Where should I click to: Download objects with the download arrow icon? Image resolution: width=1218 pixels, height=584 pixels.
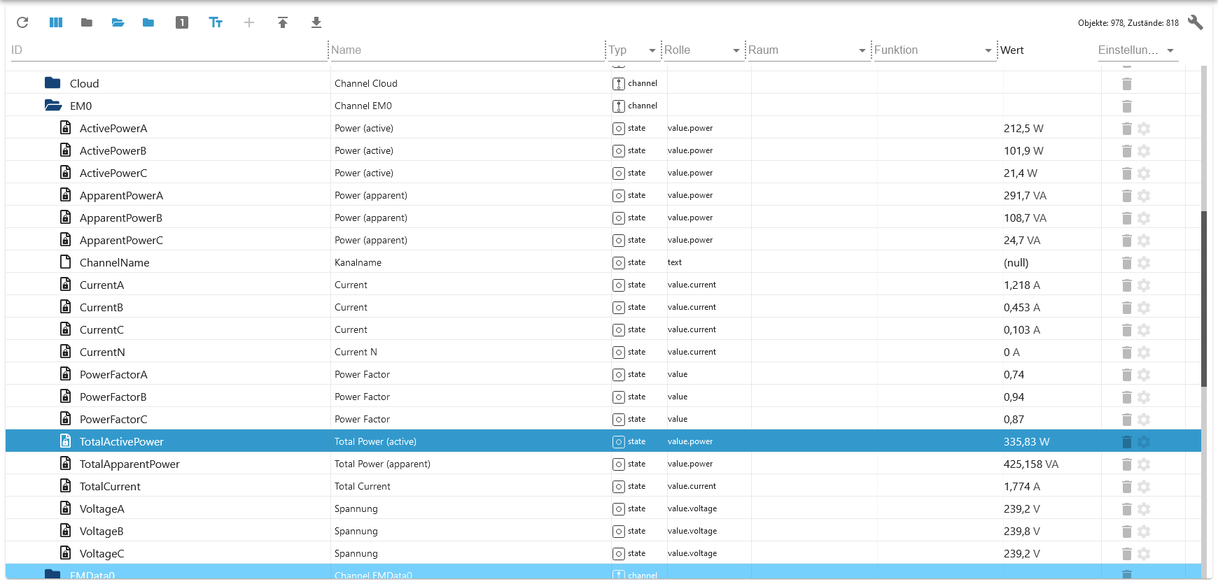pyautogui.click(x=316, y=22)
